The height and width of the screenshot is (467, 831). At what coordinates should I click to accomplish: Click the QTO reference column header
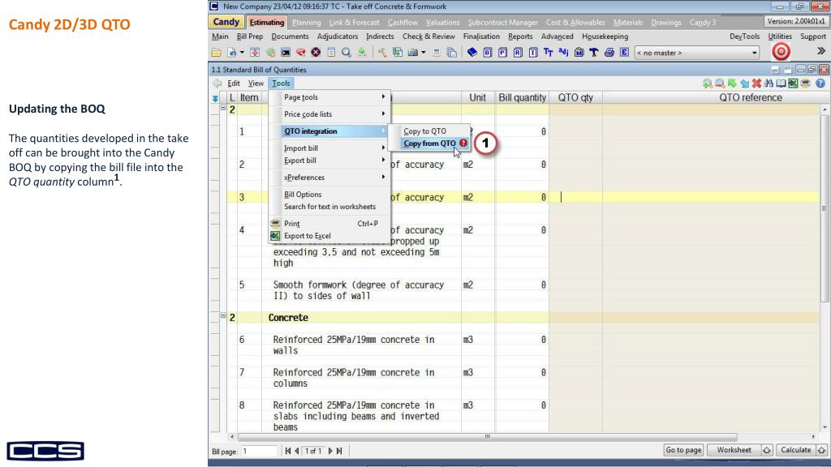[751, 98]
